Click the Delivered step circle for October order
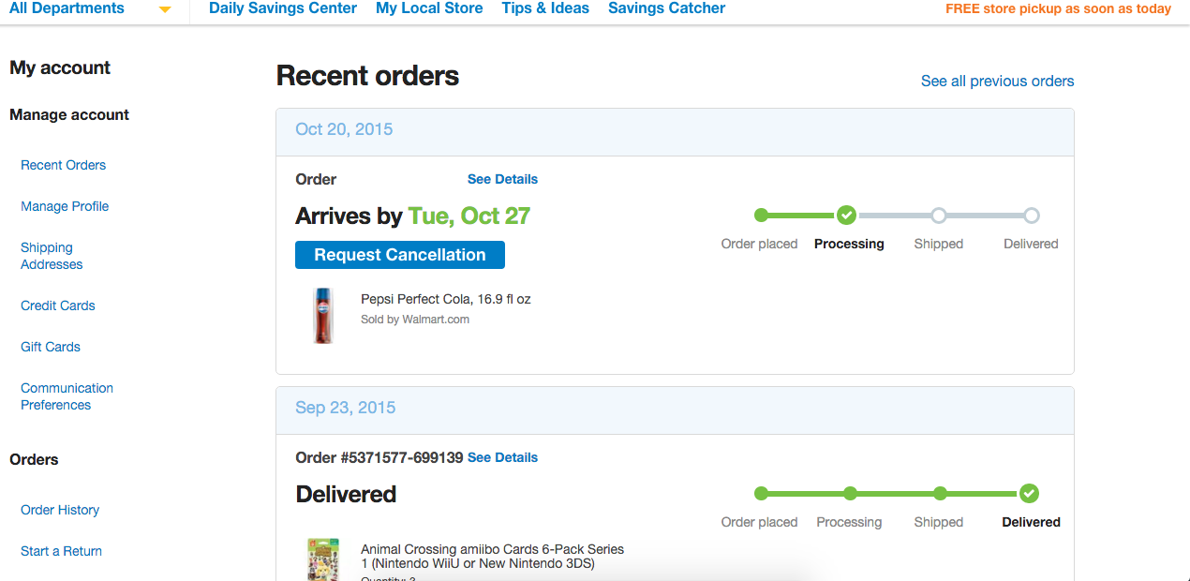The image size is (1190, 581). pos(1032,216)
